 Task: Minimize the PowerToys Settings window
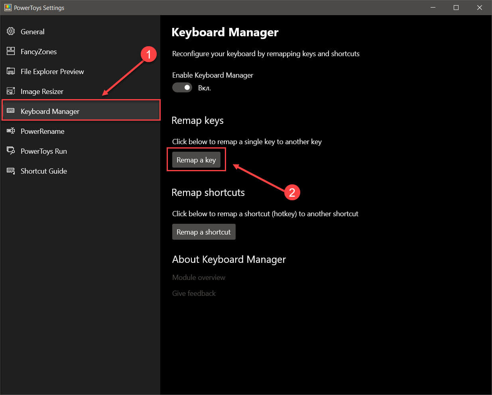point(433,8)
